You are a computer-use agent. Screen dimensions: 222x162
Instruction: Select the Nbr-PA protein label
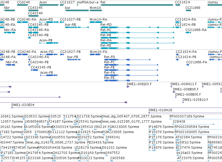pyautogui.click(x=12, y=62)
